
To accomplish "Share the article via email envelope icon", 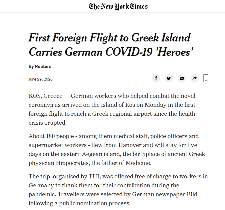I will tap(182, 78).
